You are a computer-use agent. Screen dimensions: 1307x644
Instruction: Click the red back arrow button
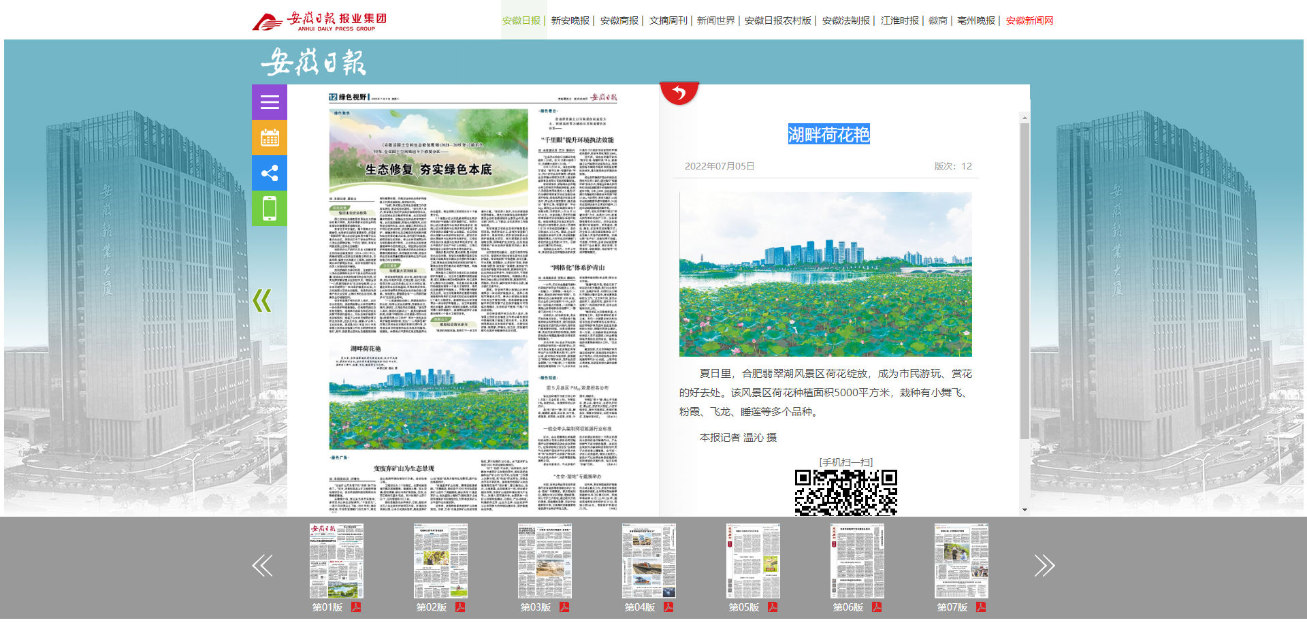(x=679, y=93)
